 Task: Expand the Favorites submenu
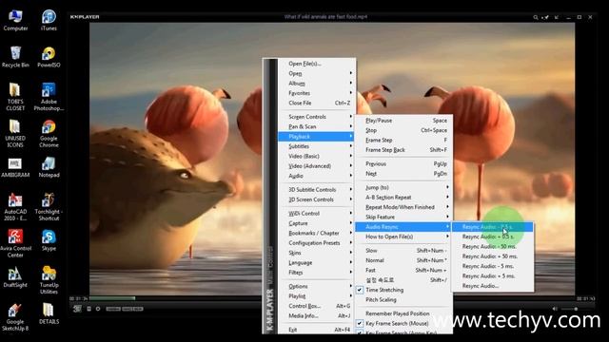(x=316, y=93)
